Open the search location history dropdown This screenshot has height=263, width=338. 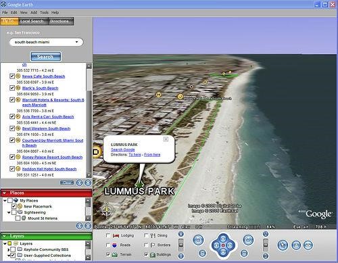(x=76, y=42)
